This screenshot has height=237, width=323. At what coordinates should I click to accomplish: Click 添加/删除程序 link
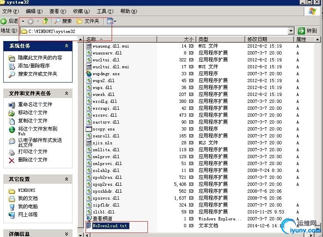34,66
